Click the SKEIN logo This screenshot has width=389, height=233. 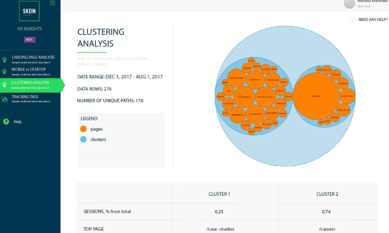[29, 11]
